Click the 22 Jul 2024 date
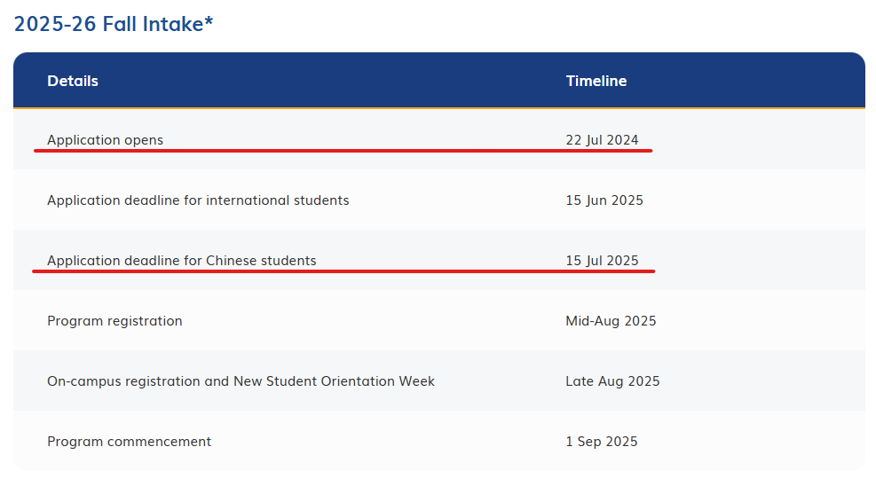 [602, 139]
